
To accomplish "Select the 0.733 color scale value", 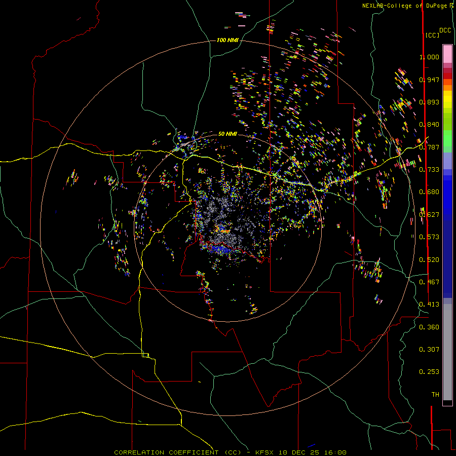I will (429, 170).
